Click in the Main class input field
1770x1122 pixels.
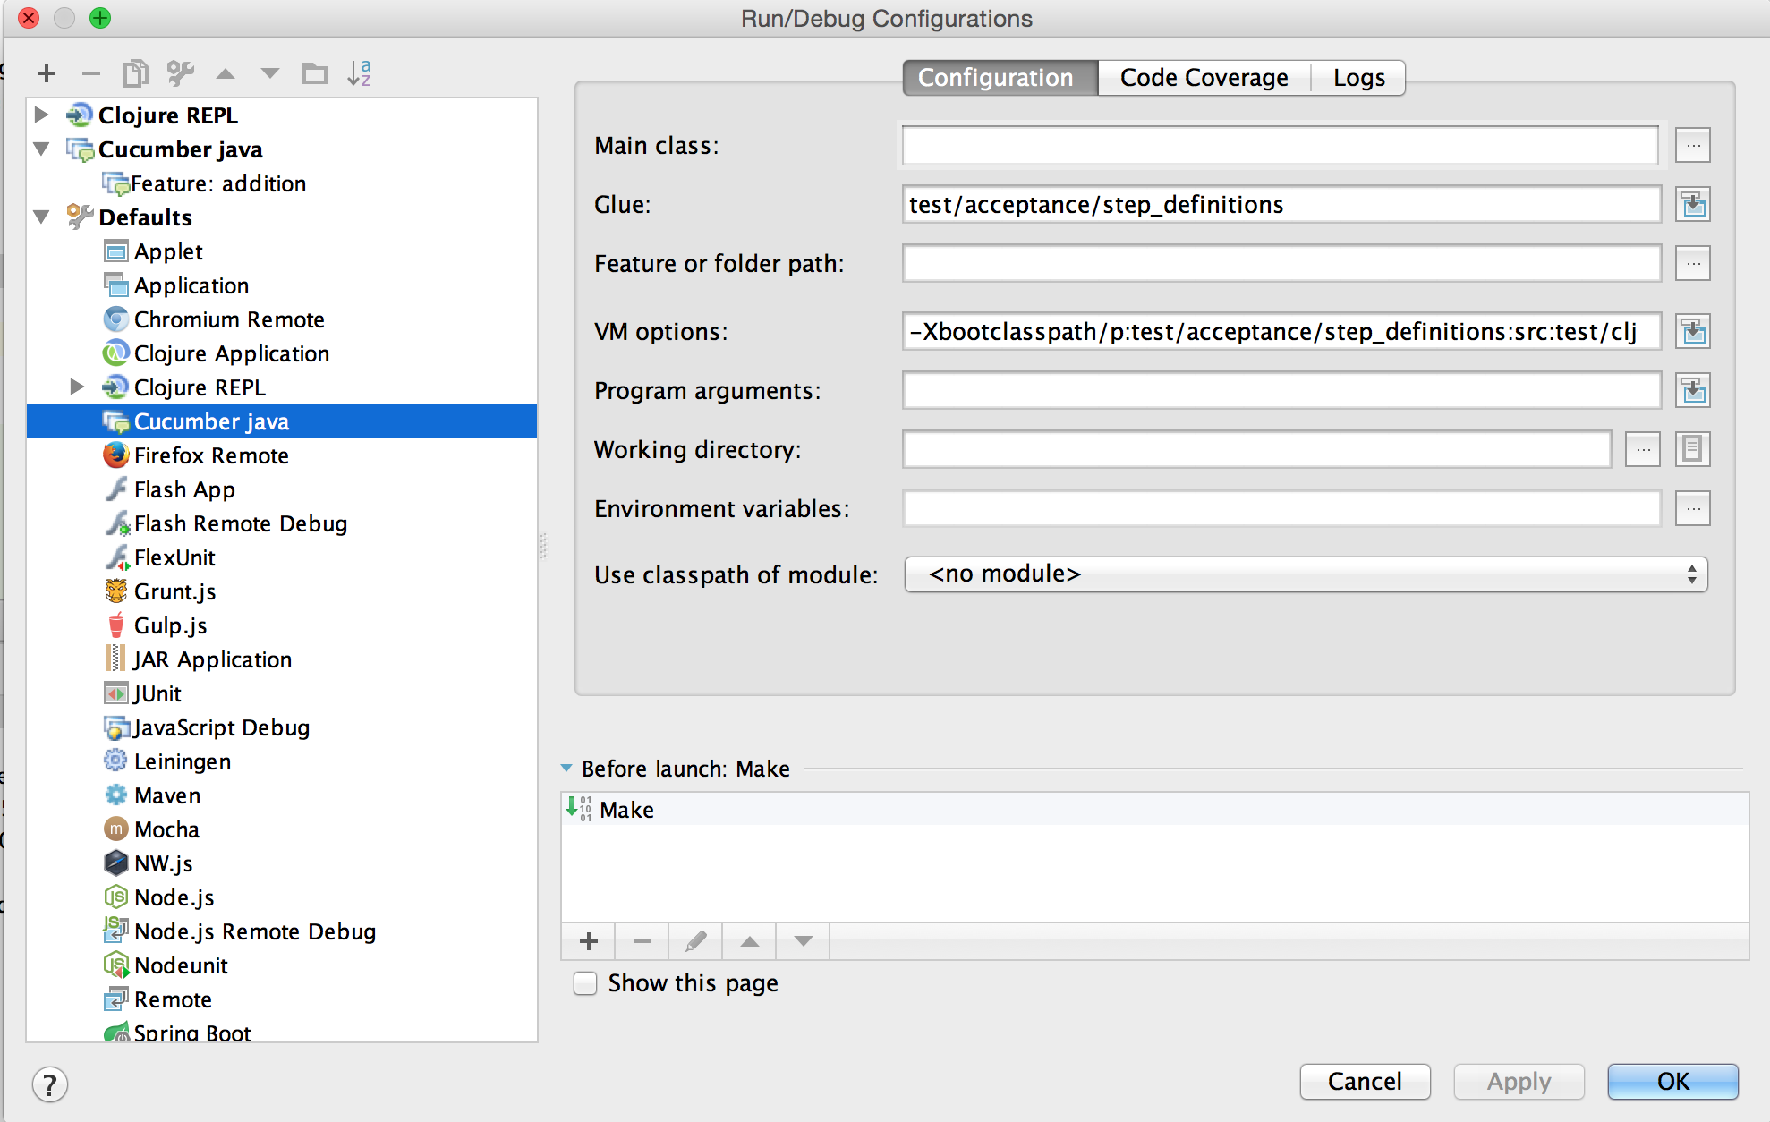1282,143
